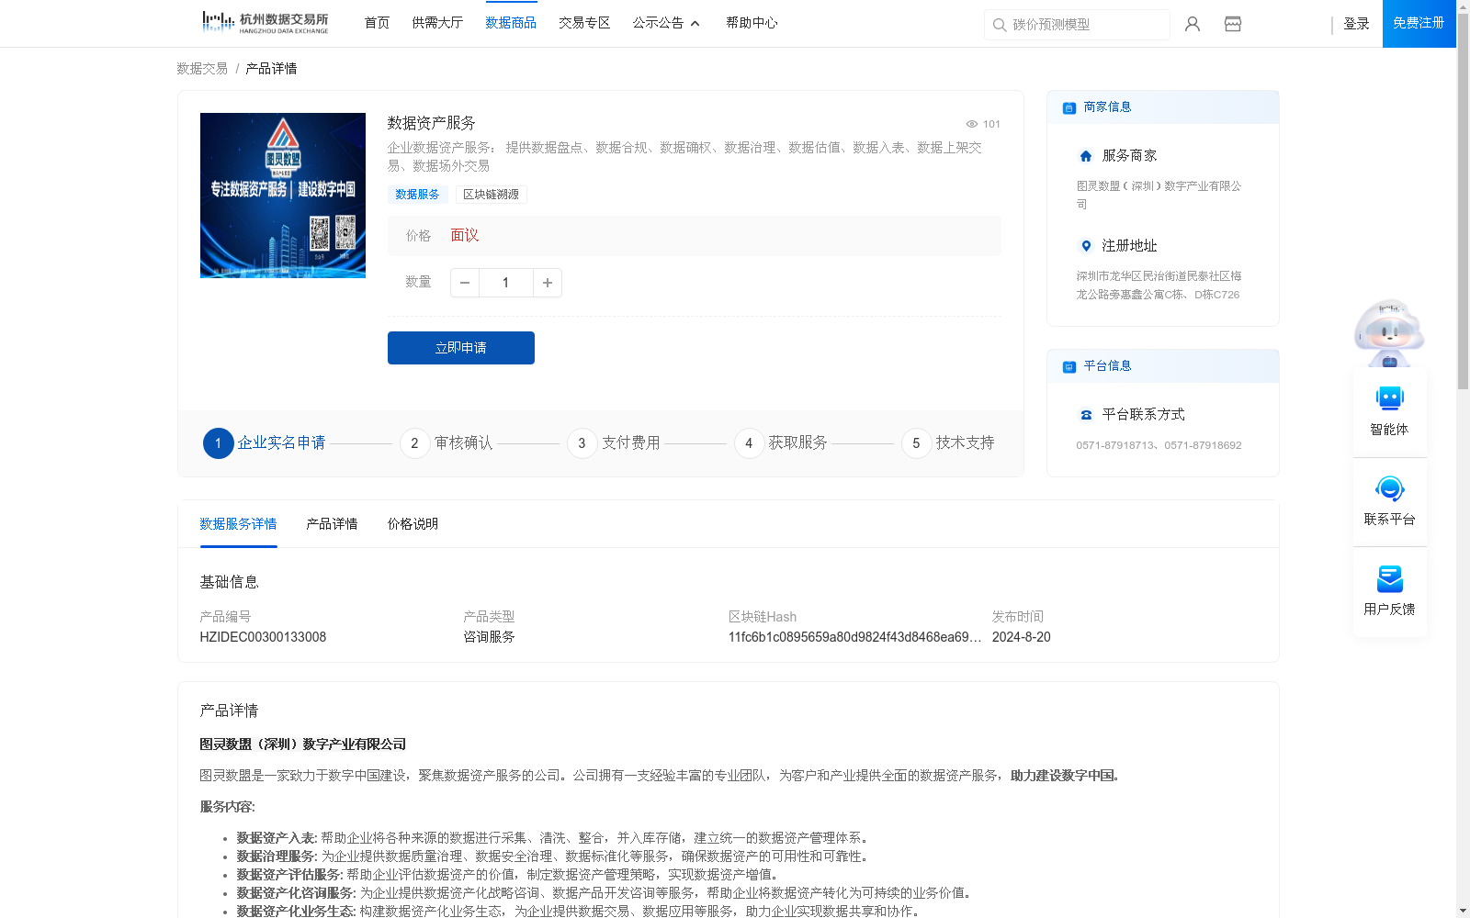This screenshot has width=1470, height=918.
Task: Click the scrollbar up arrow
Action: coord(1463,6)
